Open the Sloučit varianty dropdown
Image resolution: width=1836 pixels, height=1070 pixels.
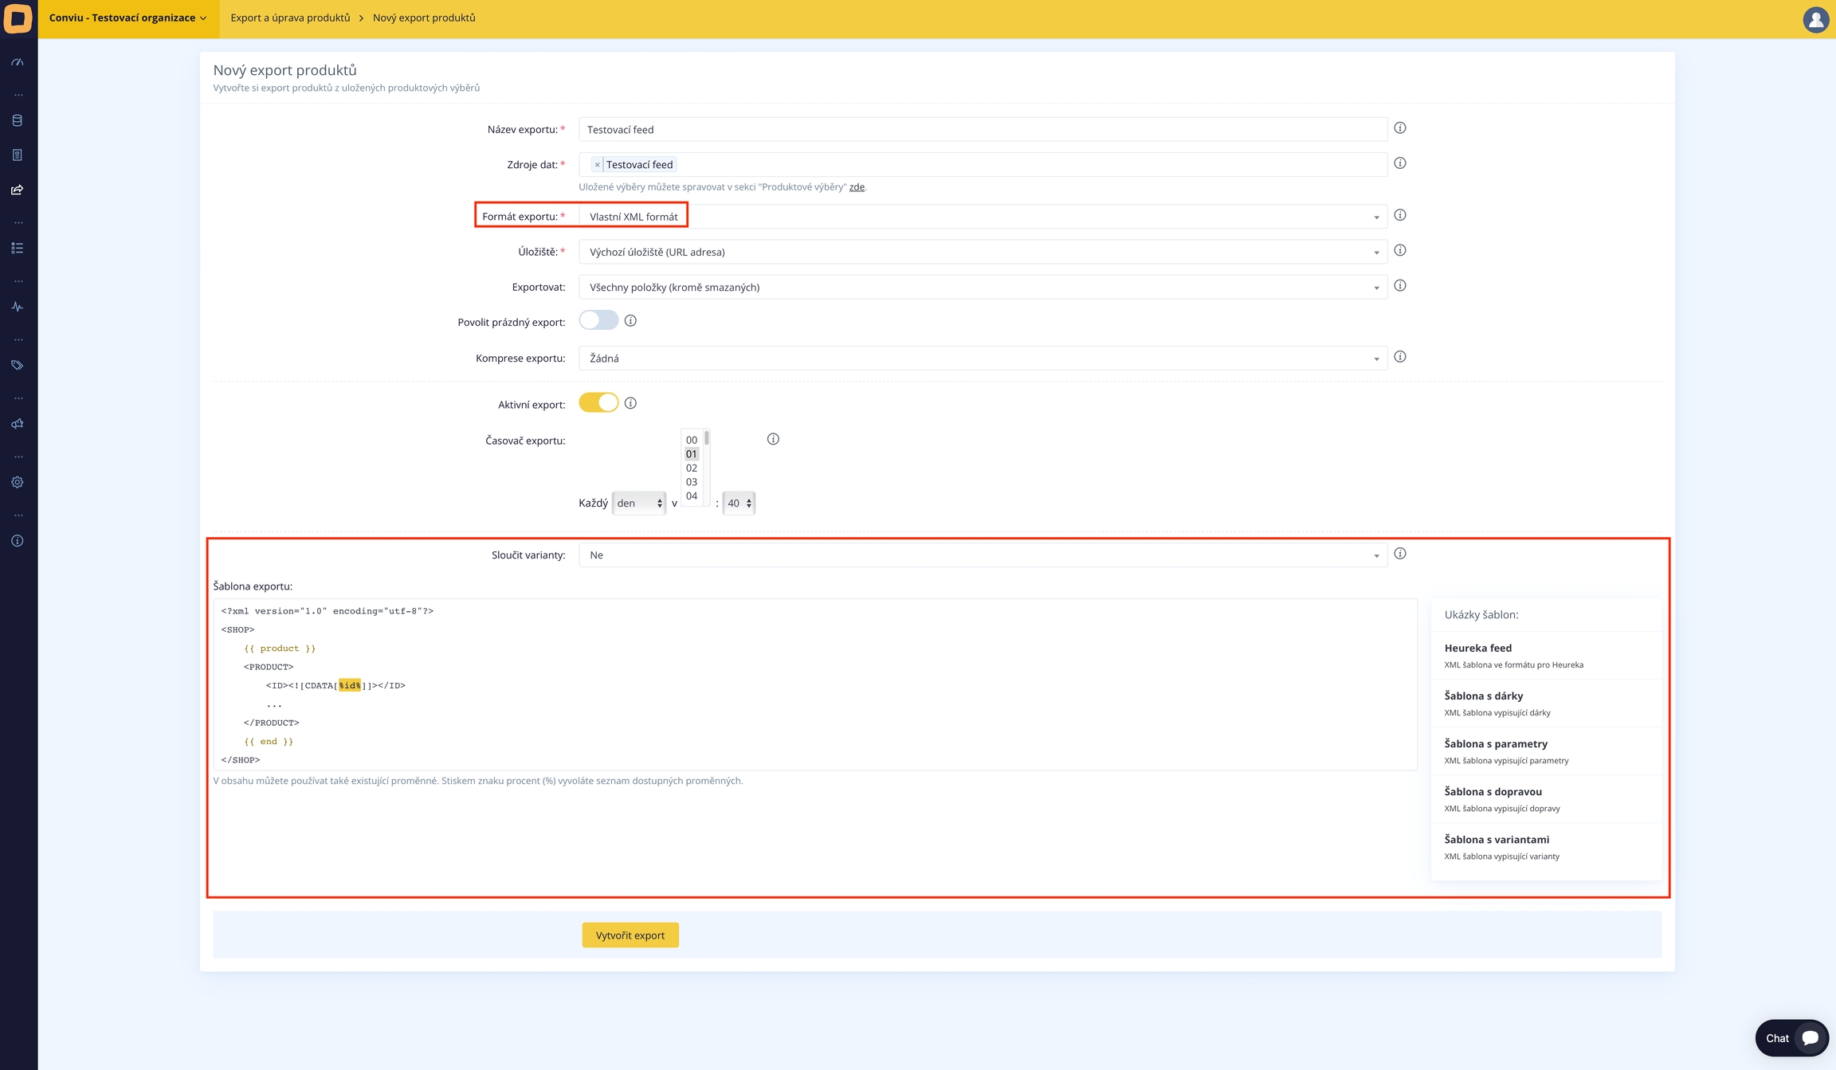pyautogui.click(x=982, y=555)
